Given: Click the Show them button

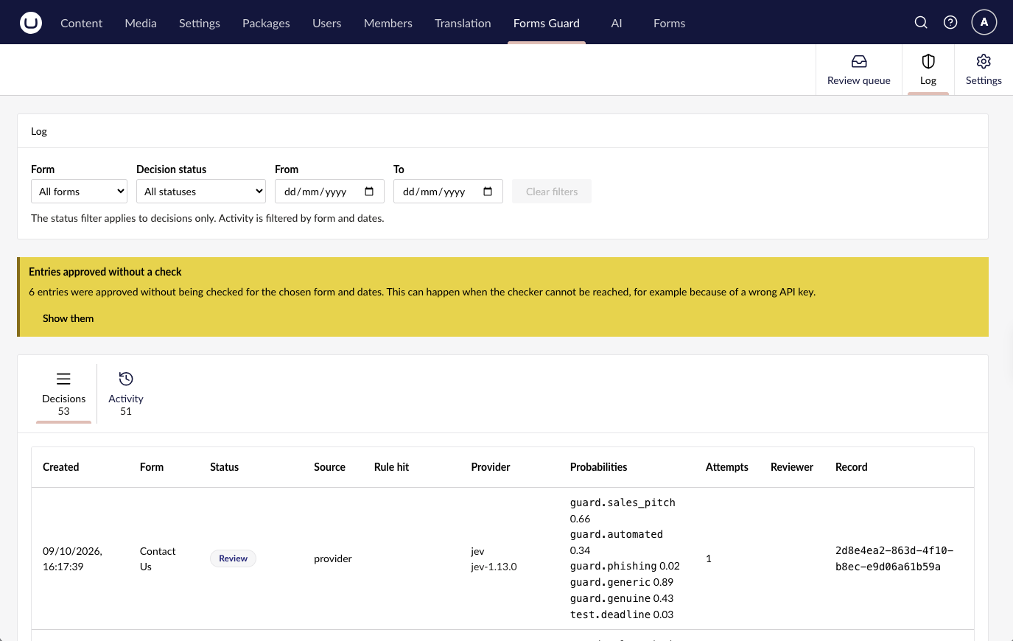Looking at the screenshot, I should (x=69, y=318).
